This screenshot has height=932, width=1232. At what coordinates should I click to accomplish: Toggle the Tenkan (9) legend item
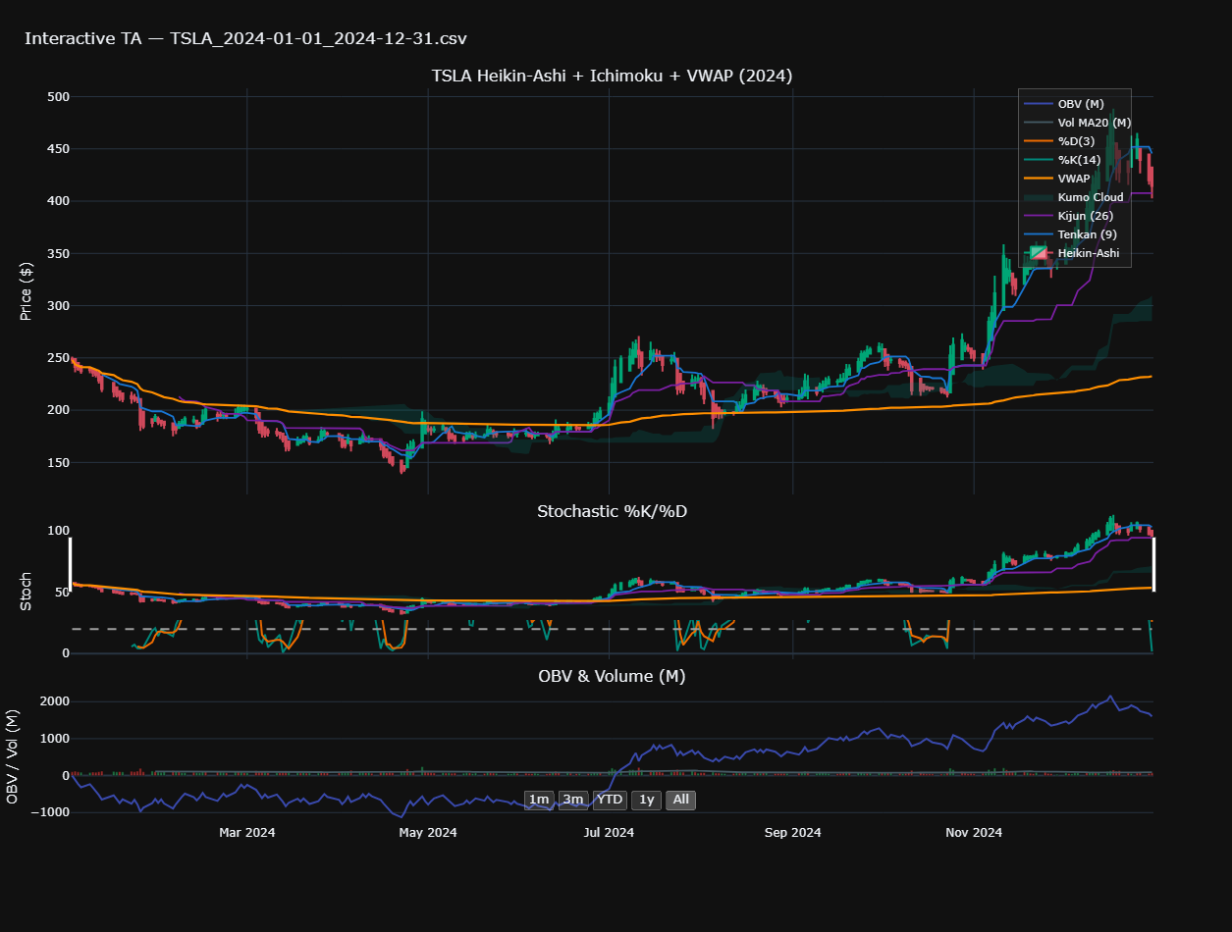(x=1087, y=234)
